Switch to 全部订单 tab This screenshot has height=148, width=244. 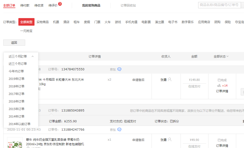tap(9, 6)
